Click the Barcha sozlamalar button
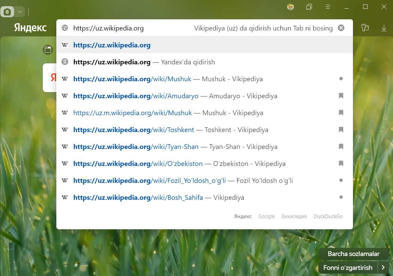The image size is (393, 276). point(353,254)
